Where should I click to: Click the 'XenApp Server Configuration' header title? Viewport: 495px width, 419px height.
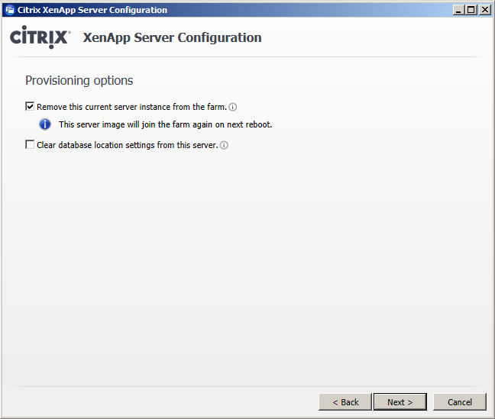172,38
